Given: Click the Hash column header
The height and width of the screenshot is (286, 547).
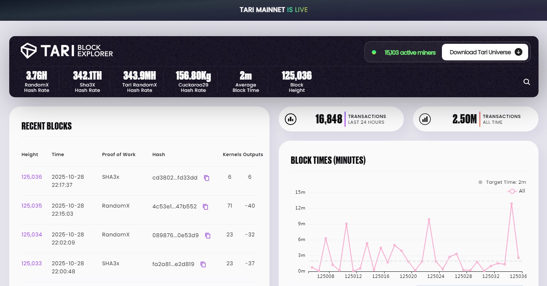Looking at the screenshot, I should point(159,155).
